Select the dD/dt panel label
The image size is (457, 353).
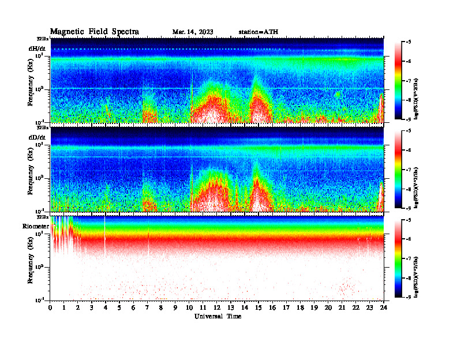pos(37,137)
